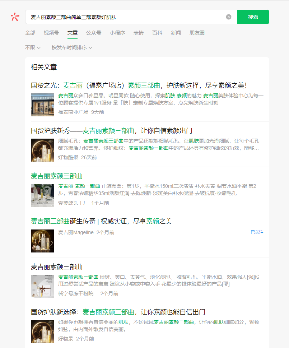The width and height of the screenshot is (289, 348).
Task: Open article 国货护肤新选择：麦吉丽素颜三部曲
Action: (118, 312)
